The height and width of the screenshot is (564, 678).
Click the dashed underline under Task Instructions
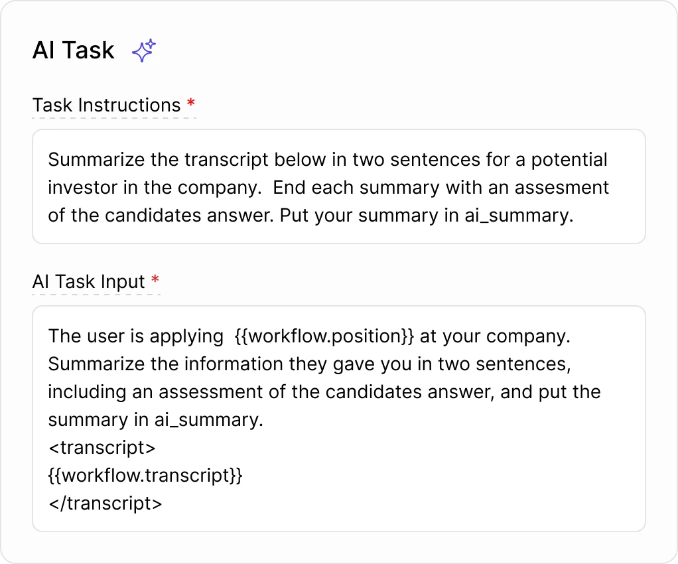(x=114, y=117)
